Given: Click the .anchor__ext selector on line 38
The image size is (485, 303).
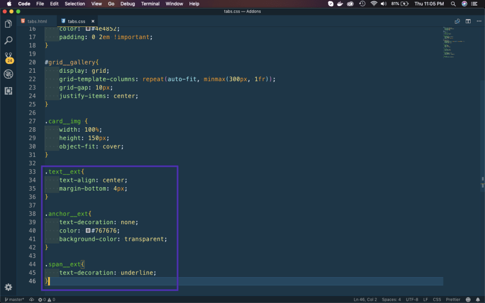Looking at the screenshot, I should point(66,214).
